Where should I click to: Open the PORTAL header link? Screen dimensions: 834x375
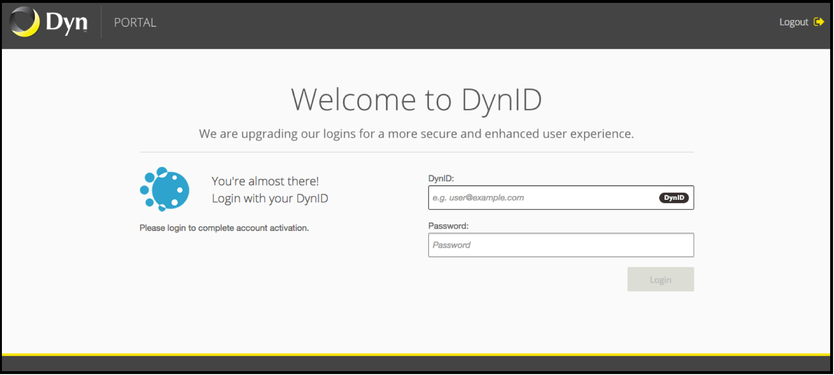135,22
